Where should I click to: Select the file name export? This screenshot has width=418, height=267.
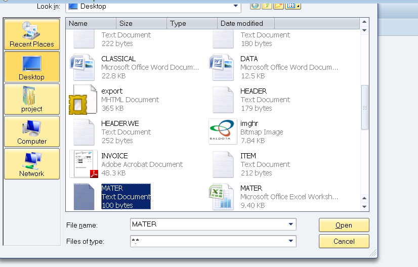pyautogui.click(x=112, y=91)
